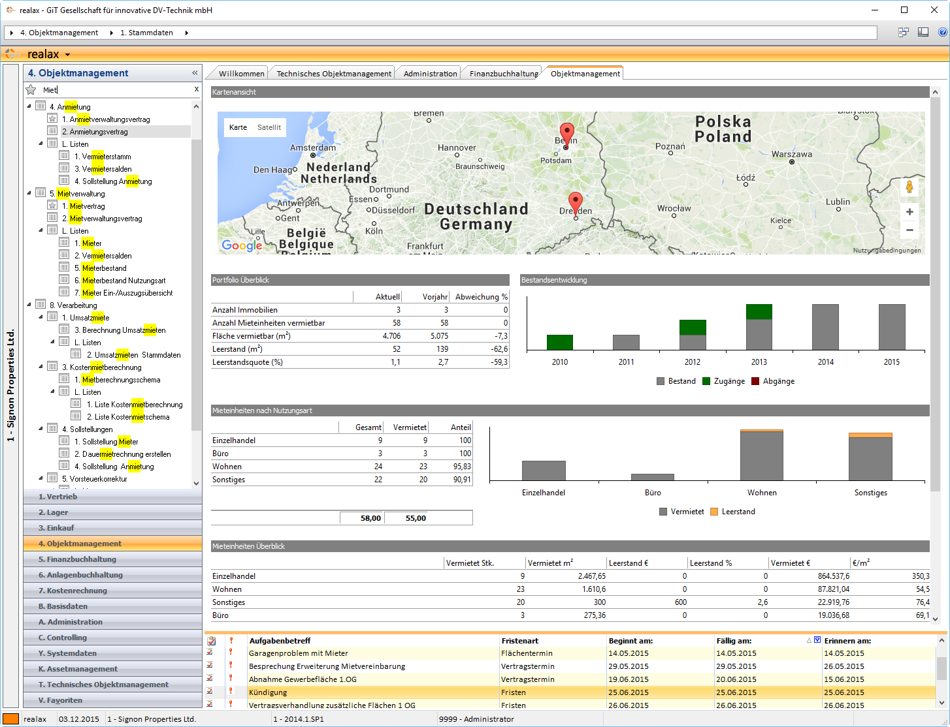Zoom out the map with minus button
Viewport: 950px width, 727px height.
909,230
